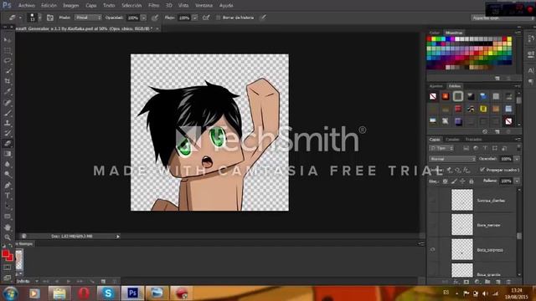536x301 pixels.
Task: Select the Lasso tool
Action: (8, 61)
